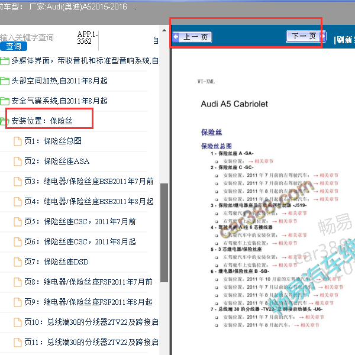Screen dimensions: 355x355
Task: Open 页11：总线端30的分线器2TV22及跨接启
Action: (x=92, y=342)
